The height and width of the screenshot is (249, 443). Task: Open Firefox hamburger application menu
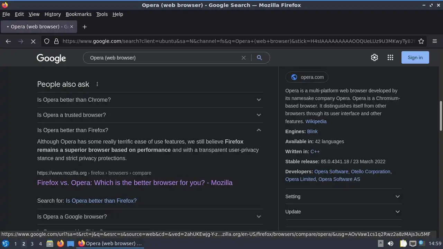pyautogui.click(x=435, y=41)
